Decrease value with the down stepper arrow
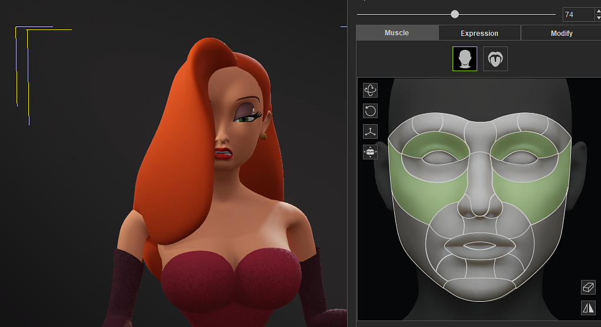This screenshot has height=327, width=601. point(598,18)
